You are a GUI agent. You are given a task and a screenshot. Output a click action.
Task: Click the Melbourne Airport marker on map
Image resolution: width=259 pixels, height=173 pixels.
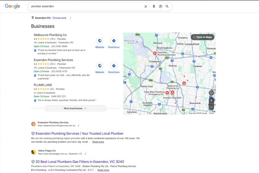(137, 42)
